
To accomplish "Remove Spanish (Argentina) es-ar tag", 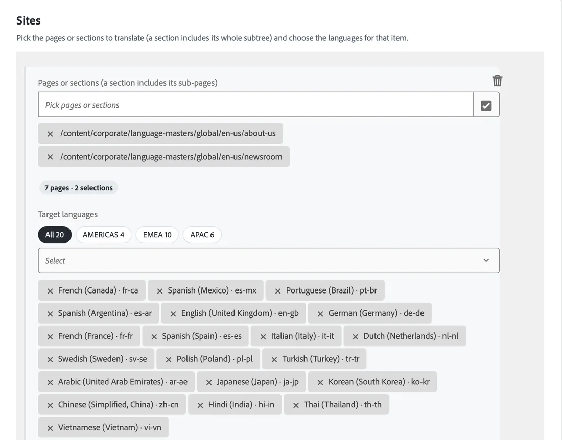I will point(50,314).
